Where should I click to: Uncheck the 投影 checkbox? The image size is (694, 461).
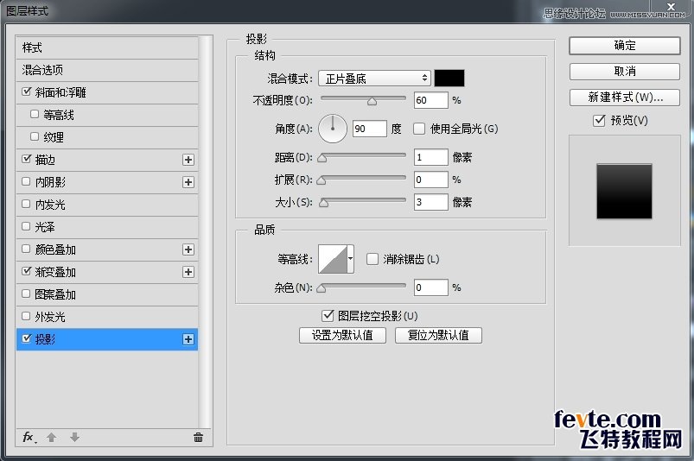tap(27, 338)
